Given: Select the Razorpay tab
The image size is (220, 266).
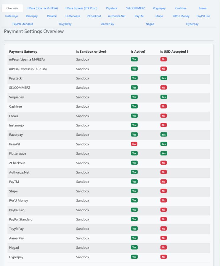Looking at the screenshot, I should point(32,16).
